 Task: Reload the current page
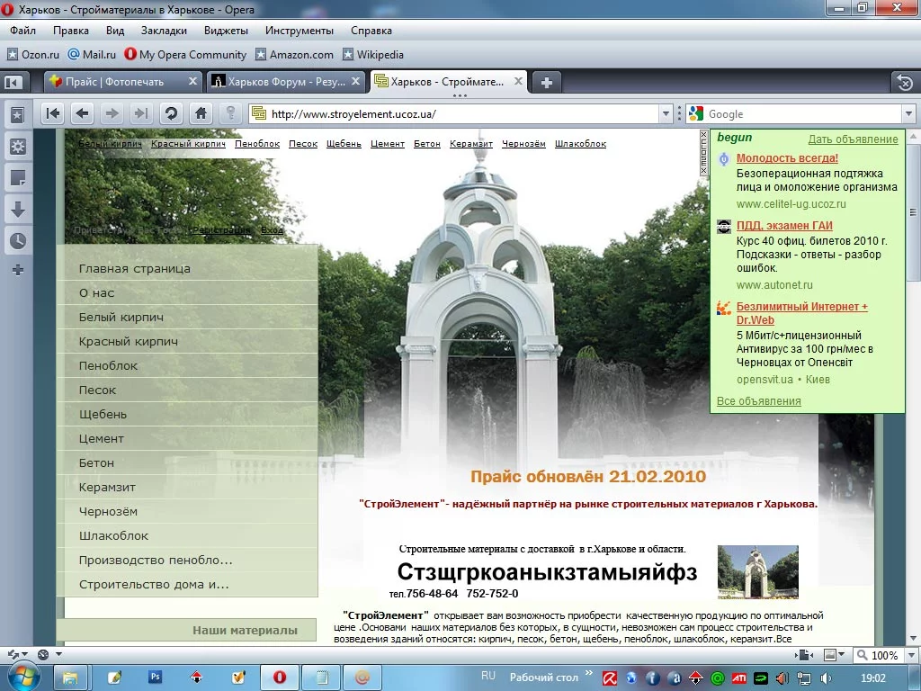tap(171, 113)
